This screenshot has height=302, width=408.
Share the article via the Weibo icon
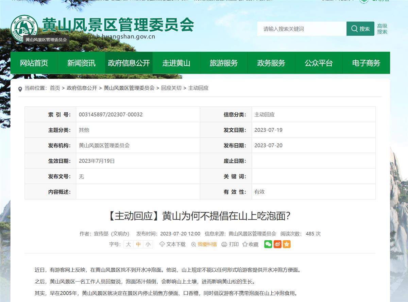click(x=278, y=244)
